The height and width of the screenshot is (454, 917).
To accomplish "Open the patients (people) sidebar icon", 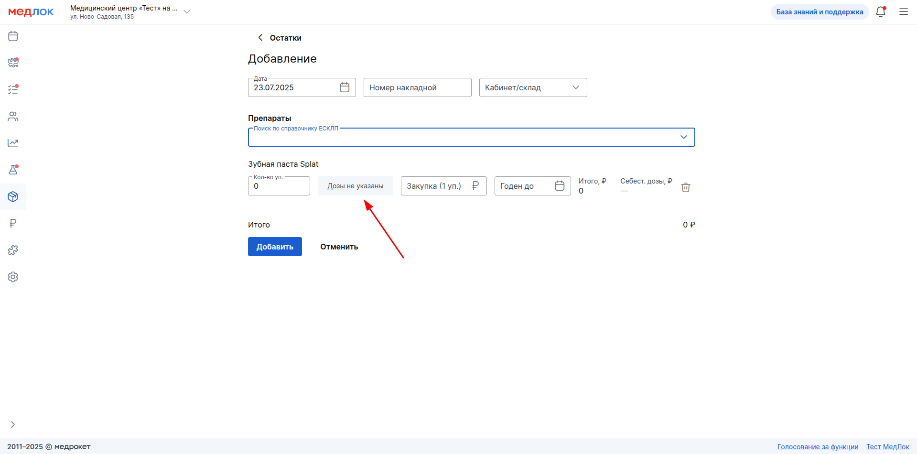I will coord(13,116).
